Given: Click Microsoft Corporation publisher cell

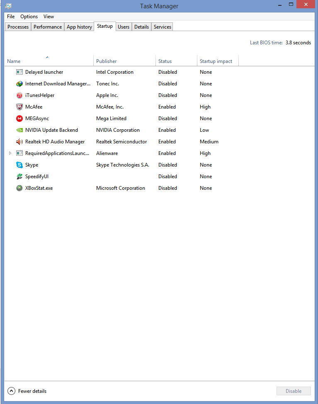Looking at the screenshot, I should point(121,188).
